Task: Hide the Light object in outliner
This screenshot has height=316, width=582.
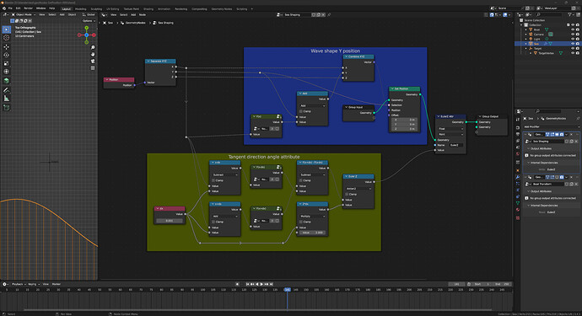Action: pyautogui.click(x=573, y=39)
